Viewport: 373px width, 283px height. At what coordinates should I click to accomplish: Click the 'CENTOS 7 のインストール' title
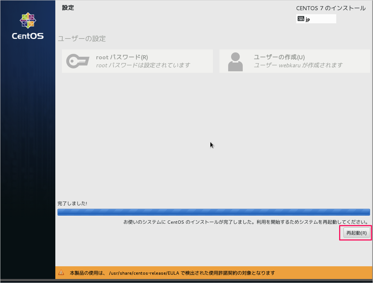pyautogui.click(x=331, y=8)
